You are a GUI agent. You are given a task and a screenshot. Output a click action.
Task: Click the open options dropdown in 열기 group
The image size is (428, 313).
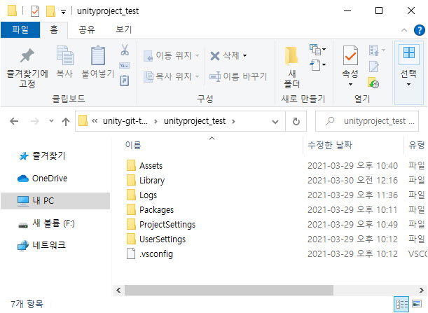click(x=377, y=50)
